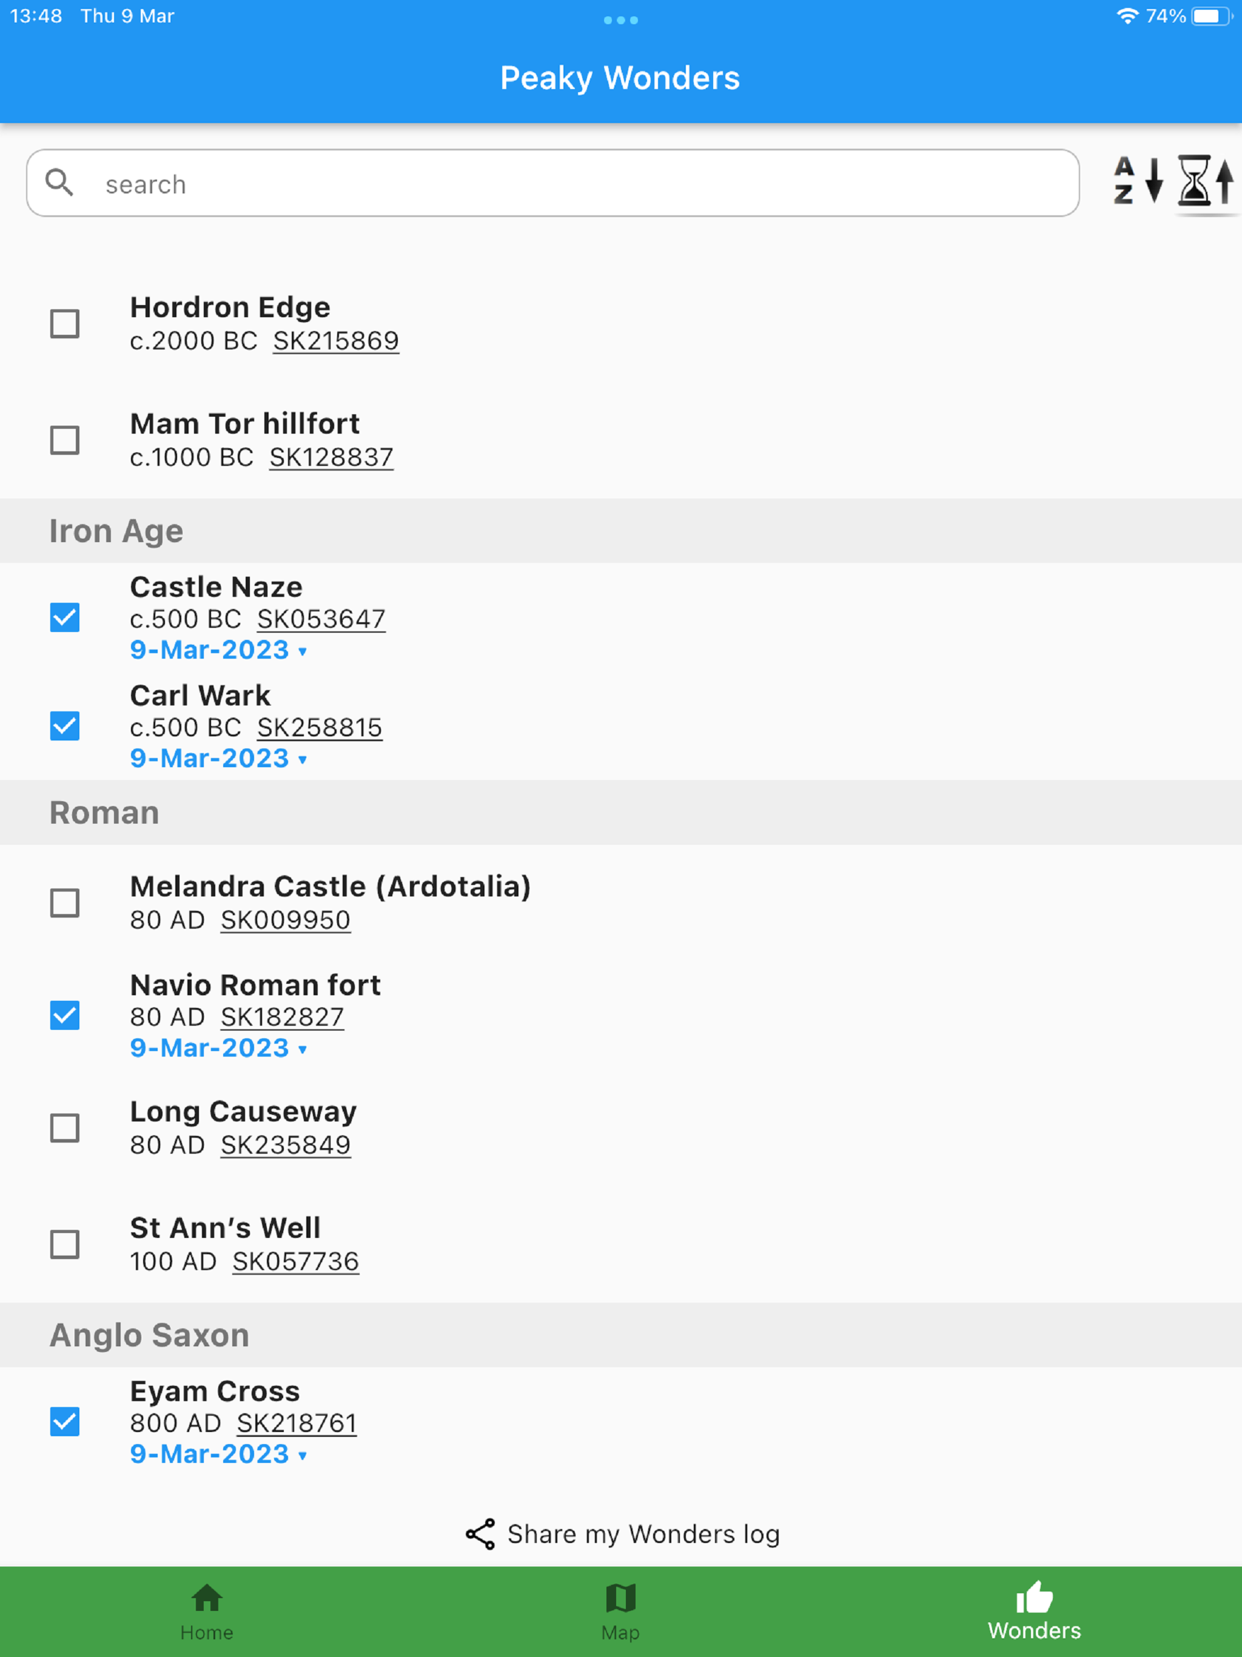Click the Share my Wonders log text

pyautogui.click(x=643, y=1533)
